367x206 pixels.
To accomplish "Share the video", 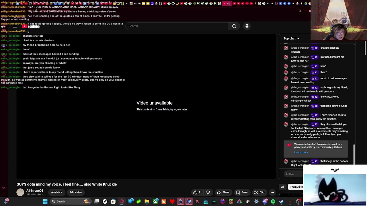I will click(223, 192).
